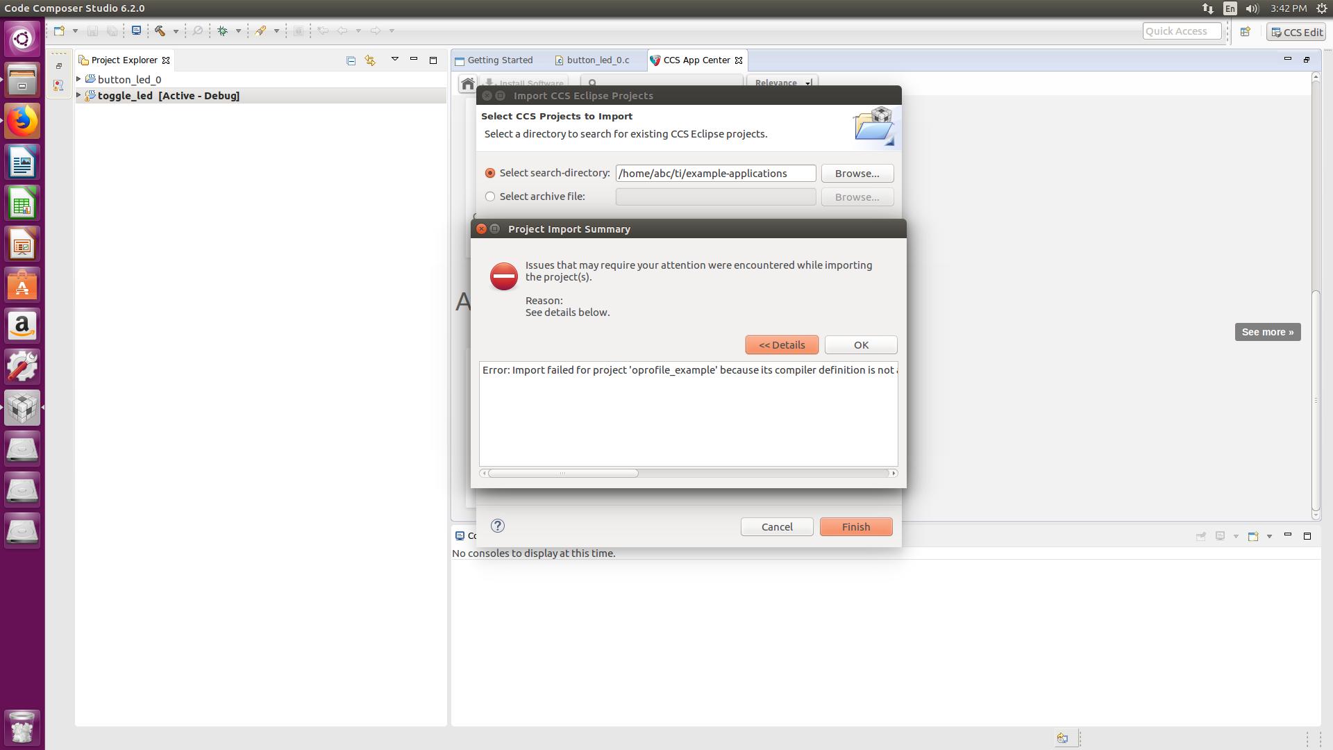Click Finish in the Import dialog

856,526
